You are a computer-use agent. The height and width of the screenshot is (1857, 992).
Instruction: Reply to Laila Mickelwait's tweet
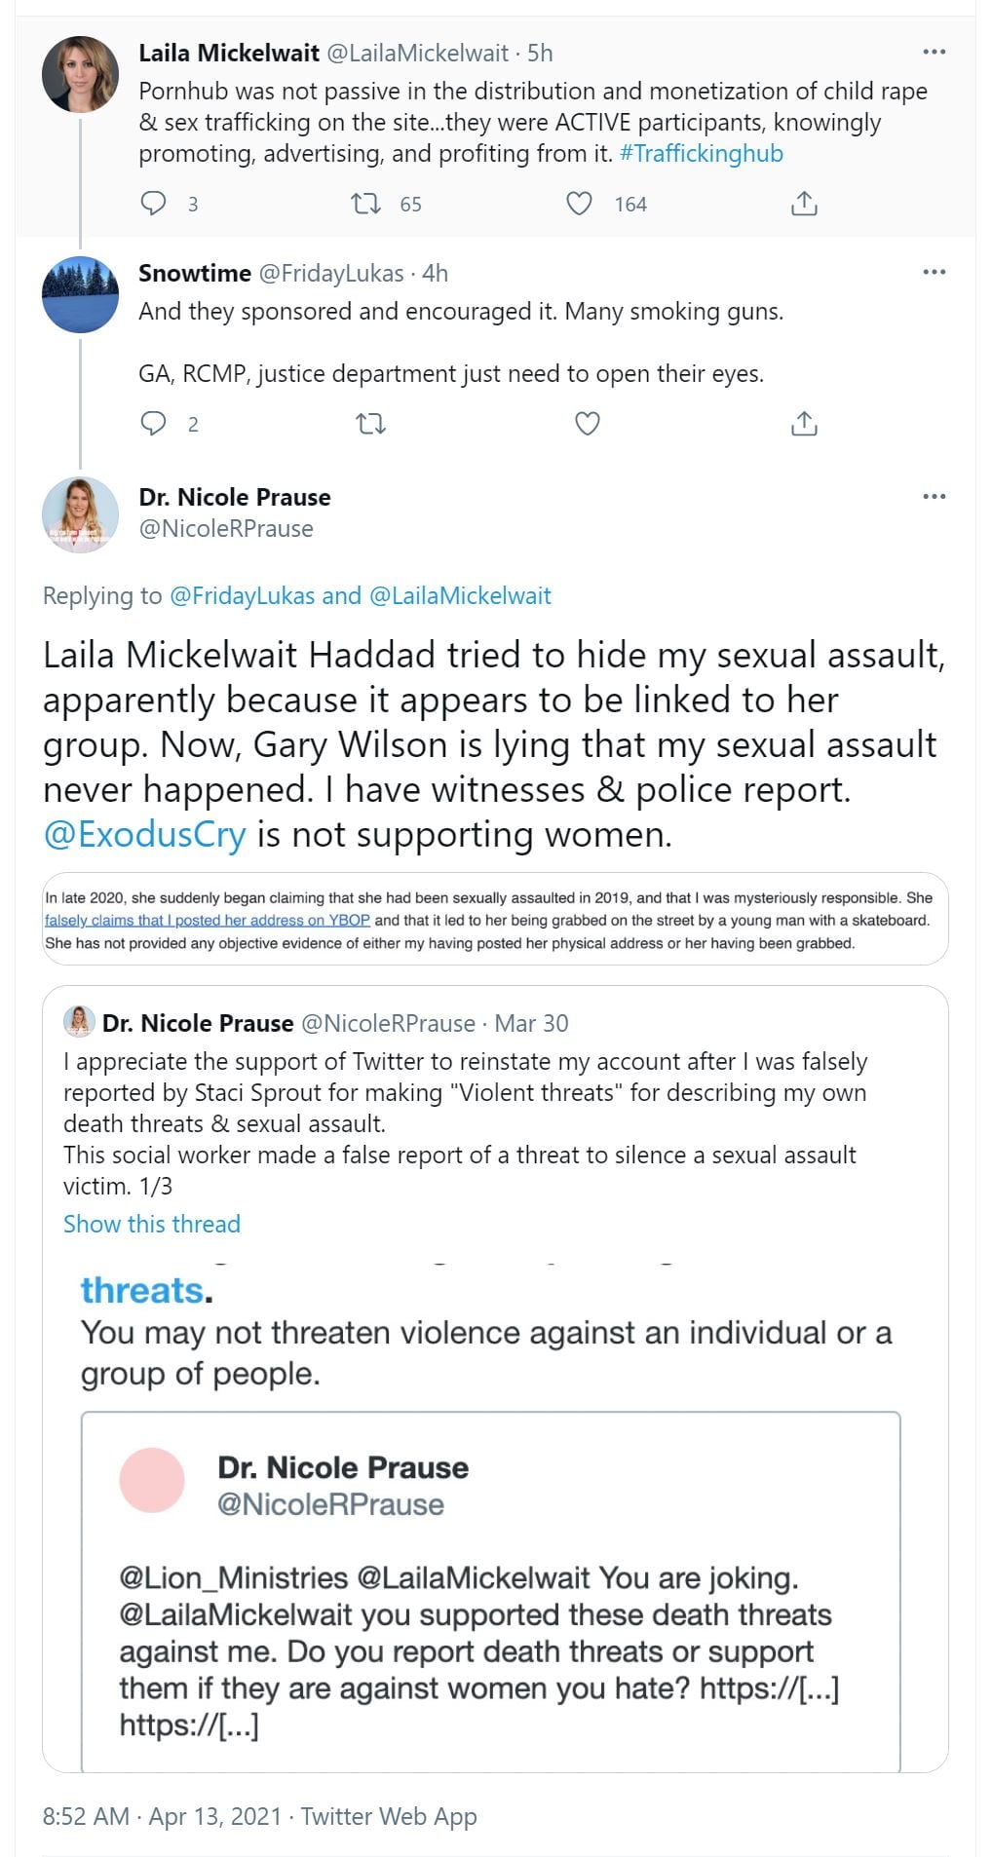pos(154,204)
